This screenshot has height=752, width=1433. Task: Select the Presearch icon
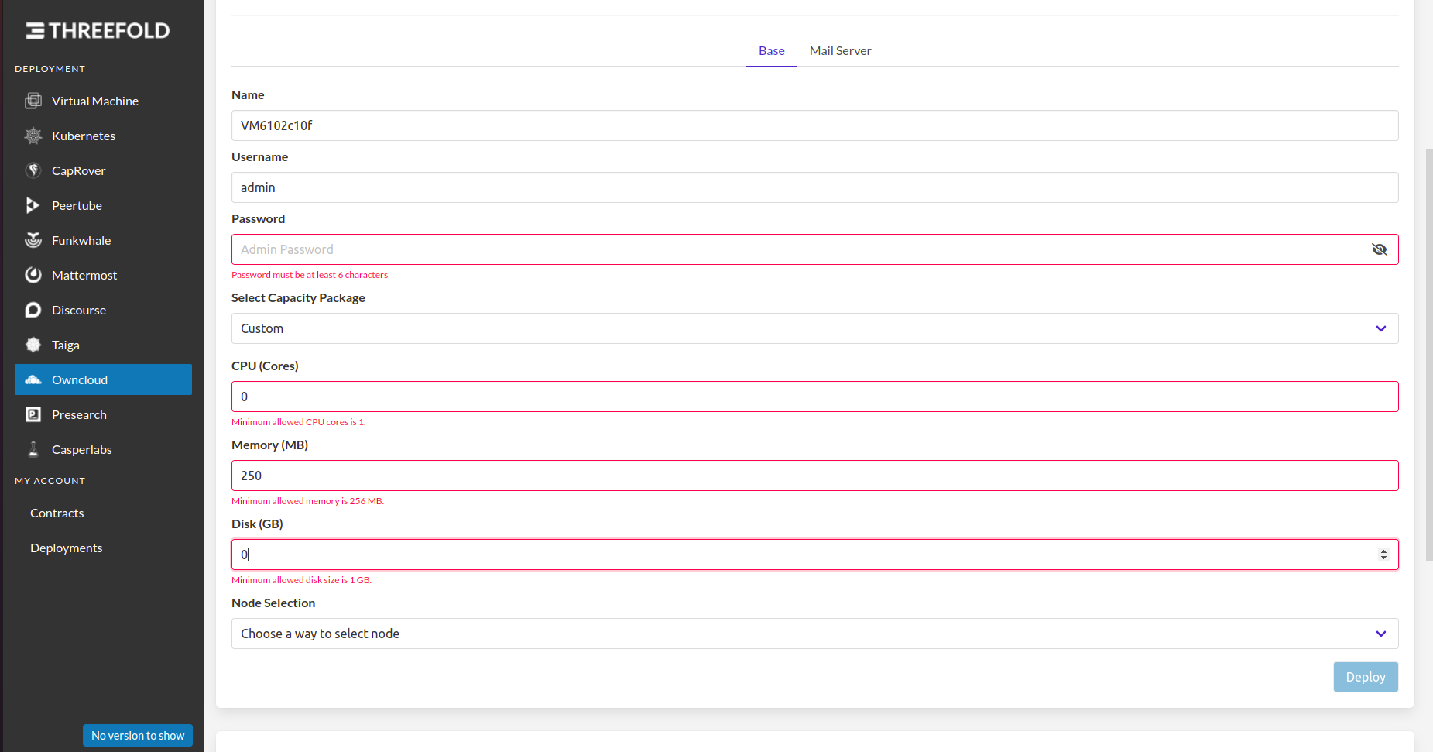pos(33,414)
